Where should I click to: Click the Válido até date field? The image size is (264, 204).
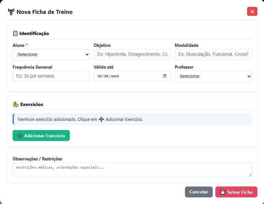pos(132,76)
